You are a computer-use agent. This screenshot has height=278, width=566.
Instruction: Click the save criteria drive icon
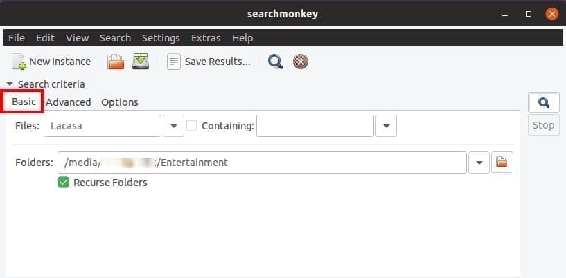pyautogui.click(x=141, y=62)
